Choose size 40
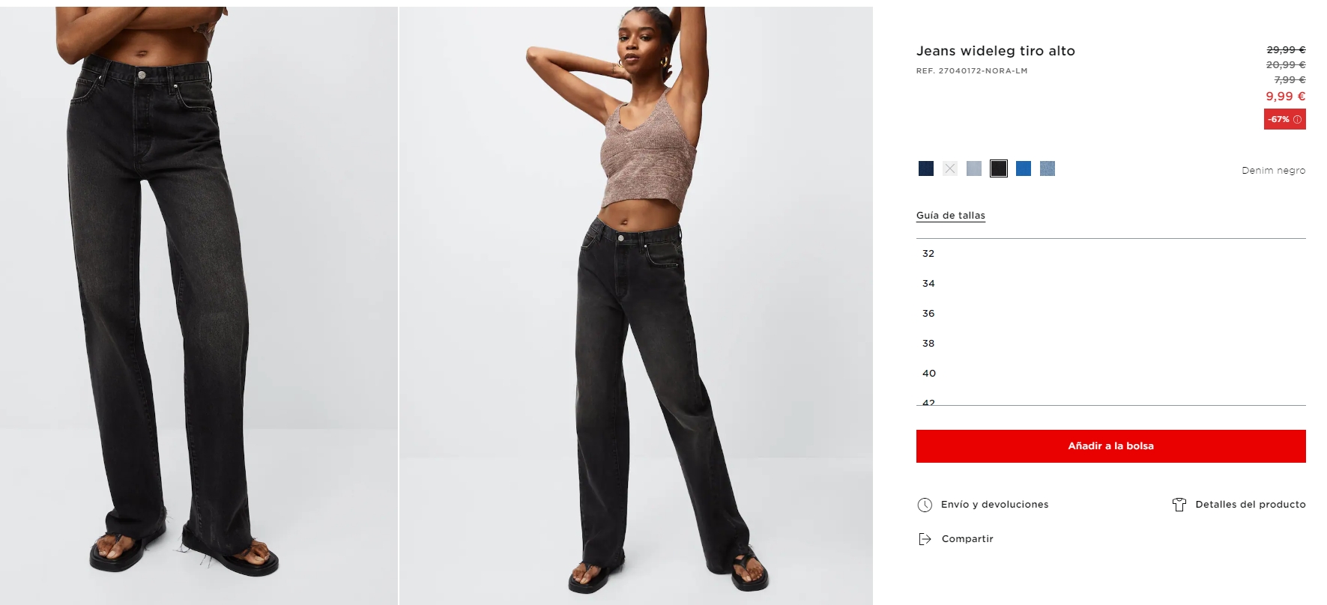Screen dimensions: 1327x605 click(1110, 374)
